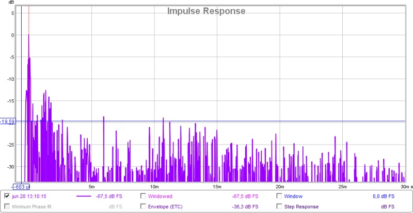Image resolution: width=413 pixels, height=213 pixels.
Task: Click the -10 dB axis label
Action: 10,79
